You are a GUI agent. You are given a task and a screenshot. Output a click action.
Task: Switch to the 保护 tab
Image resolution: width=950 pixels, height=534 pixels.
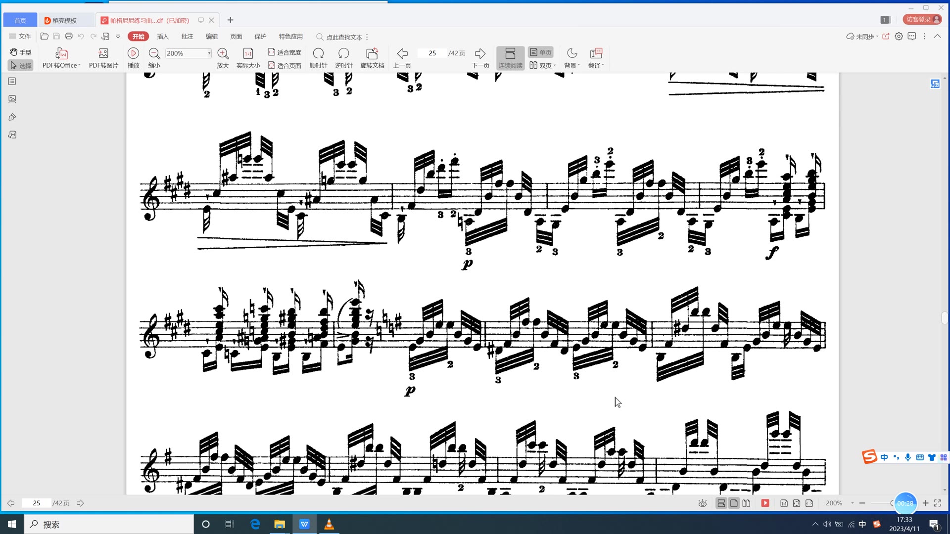click(x=260, y=37)
